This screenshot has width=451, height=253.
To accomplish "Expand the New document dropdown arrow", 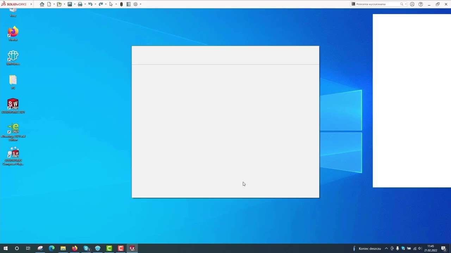I will [54, 4].
